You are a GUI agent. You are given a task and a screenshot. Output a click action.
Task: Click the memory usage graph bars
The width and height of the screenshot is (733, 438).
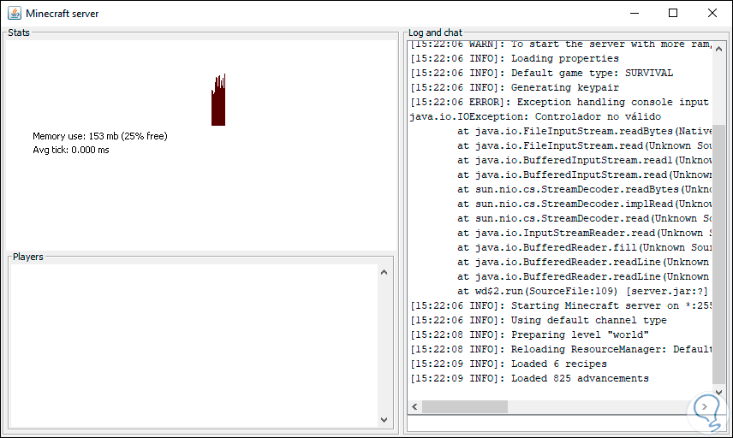(x=218, y=99)
